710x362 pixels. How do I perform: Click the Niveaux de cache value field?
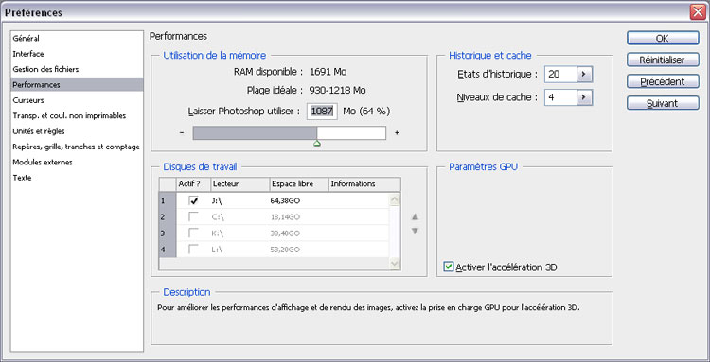coord(560,96)
